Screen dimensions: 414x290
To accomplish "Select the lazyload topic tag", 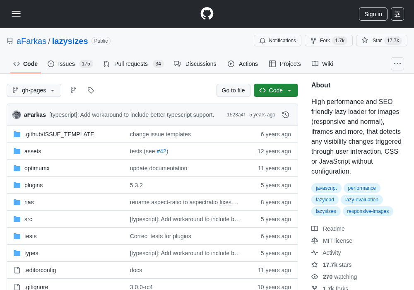I will [x=325, y=200].
